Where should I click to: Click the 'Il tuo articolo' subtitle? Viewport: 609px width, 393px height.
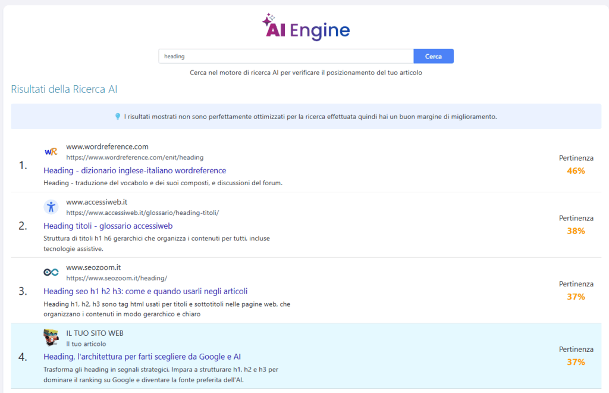86,344
